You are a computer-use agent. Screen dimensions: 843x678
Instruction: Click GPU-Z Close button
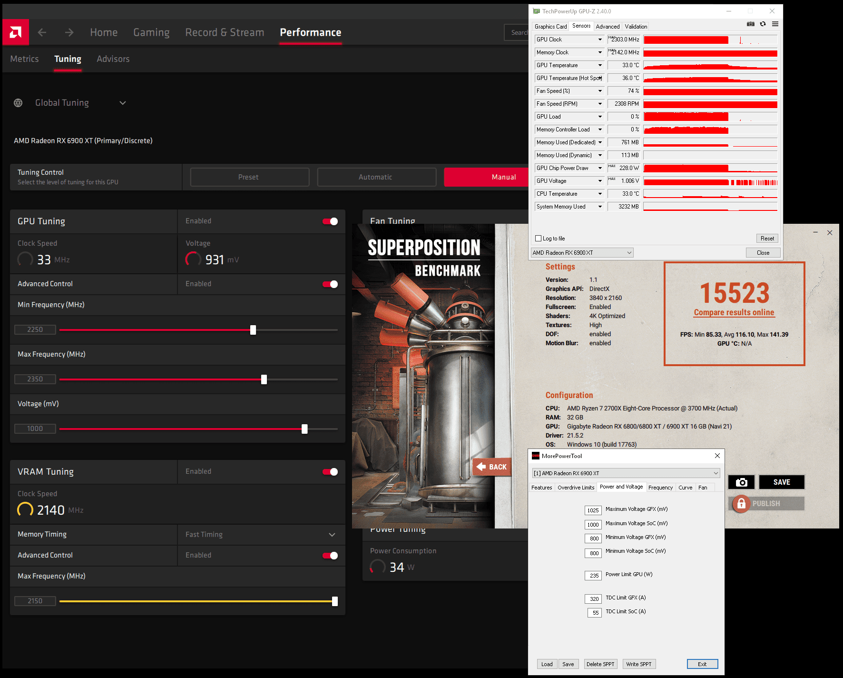point(763,253)
